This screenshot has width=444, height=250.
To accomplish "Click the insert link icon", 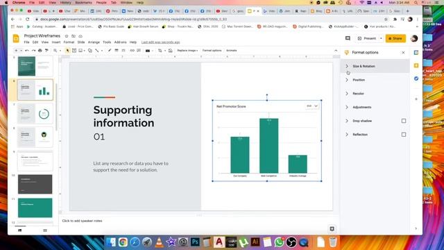I will coord(133,51).
